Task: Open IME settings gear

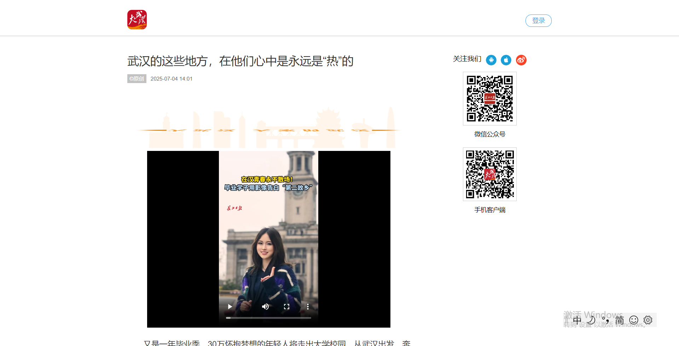Action: [648, 320]
